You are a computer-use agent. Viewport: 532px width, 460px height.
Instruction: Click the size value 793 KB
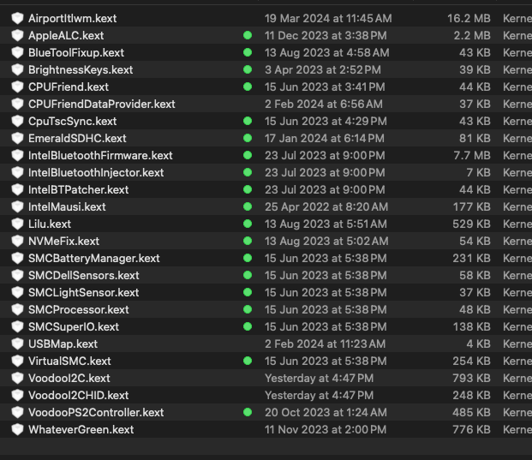pos(471,378)
